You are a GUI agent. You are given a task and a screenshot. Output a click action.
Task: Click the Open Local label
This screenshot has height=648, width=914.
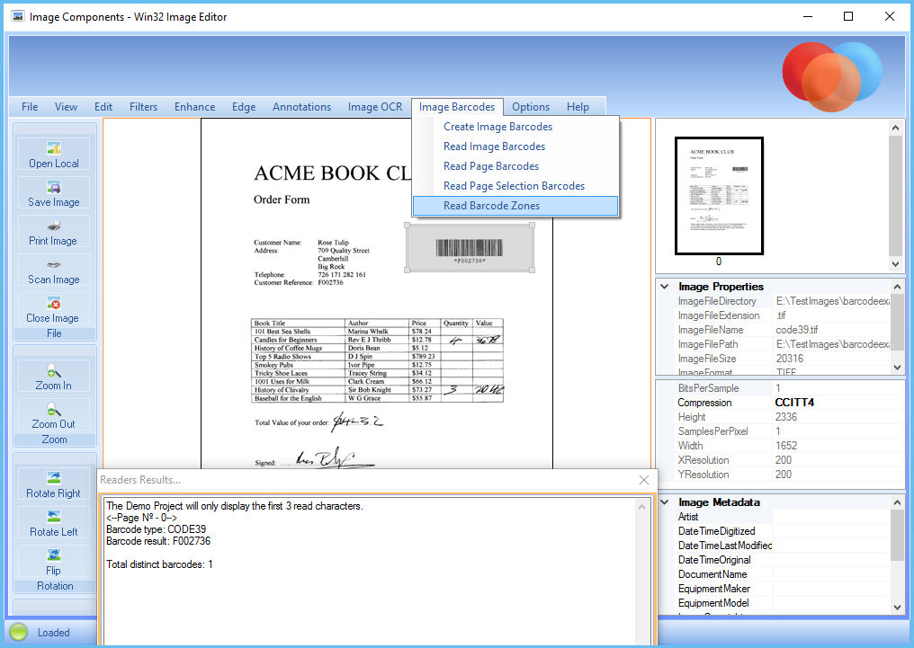pyautogui.click(x=54, y=164)
